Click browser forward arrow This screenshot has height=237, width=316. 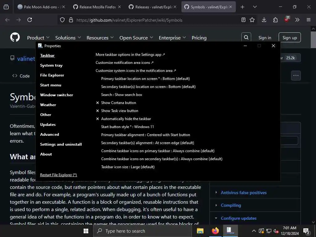click(x=19, y=20)
